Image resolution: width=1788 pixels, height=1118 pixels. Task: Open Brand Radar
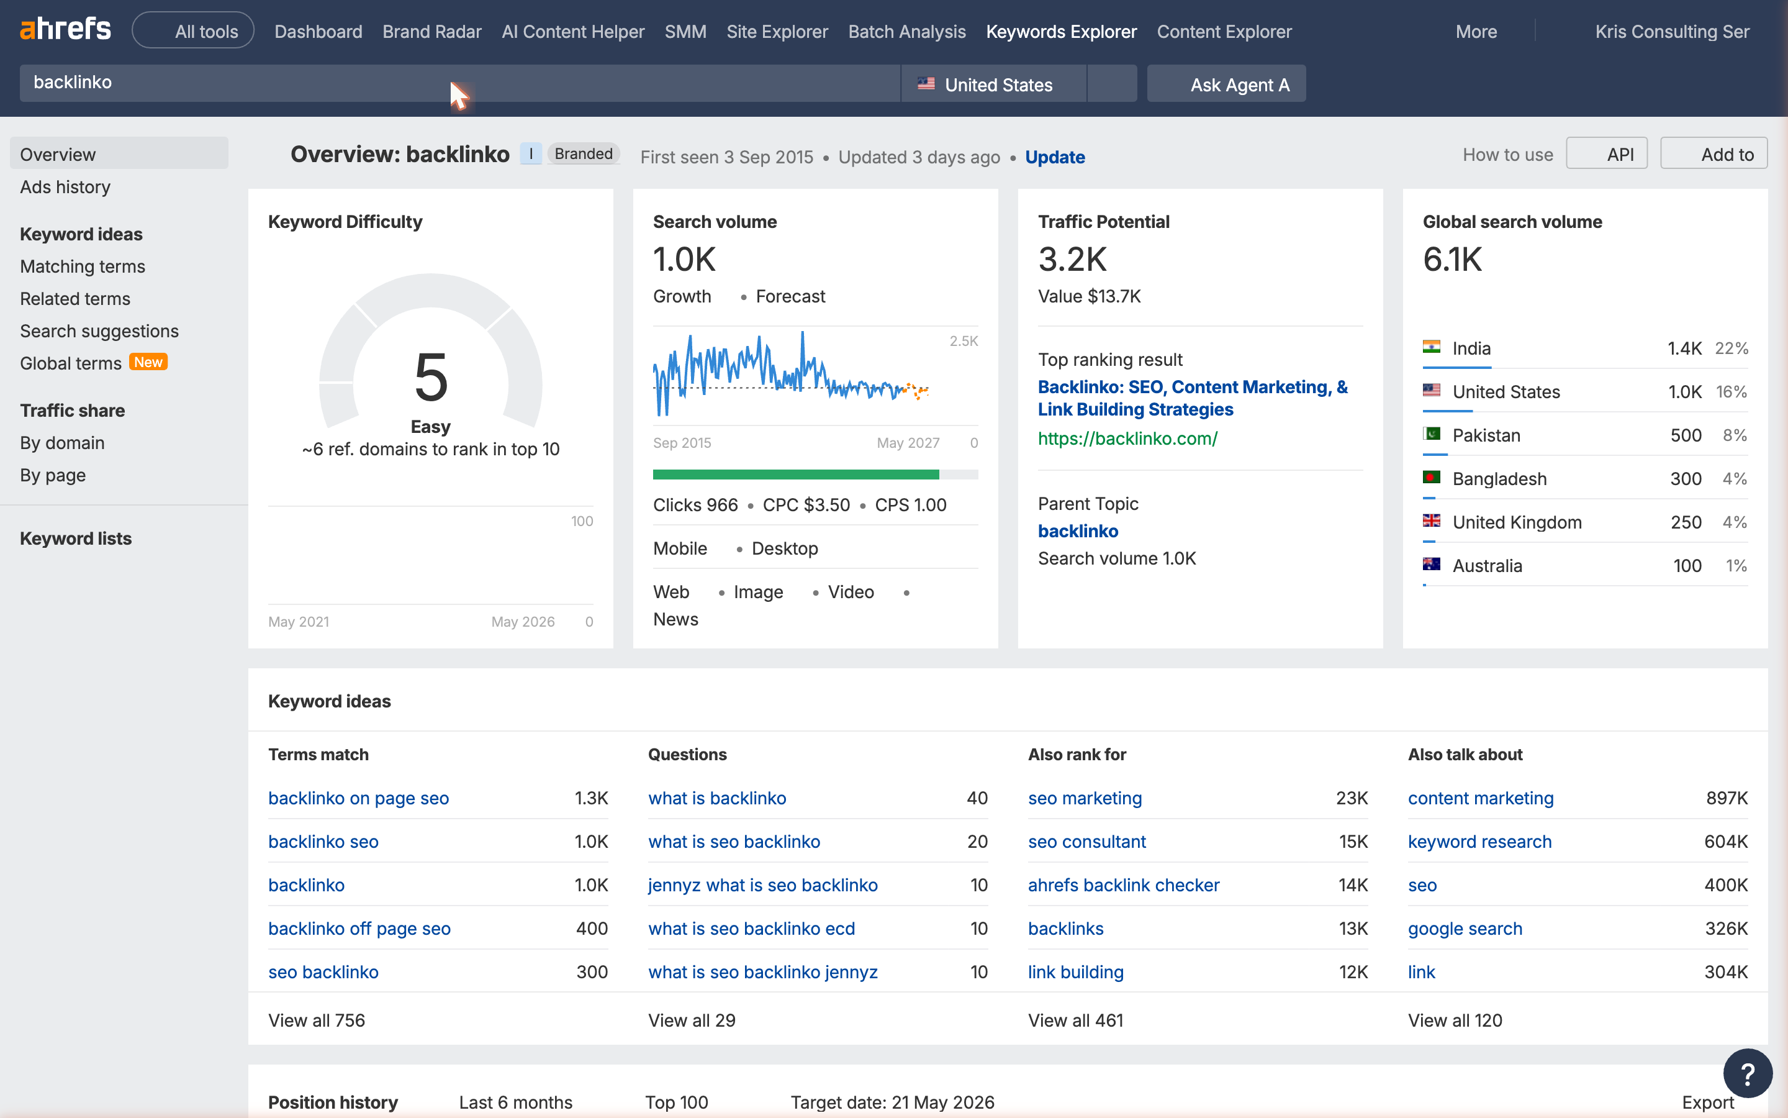pyautogui.click(x=431, y=32)
